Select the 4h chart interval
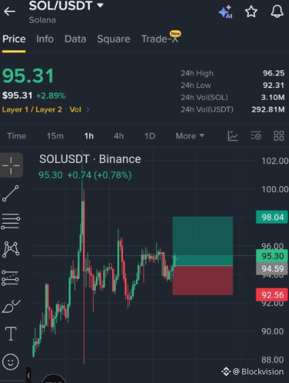 [119, 136]
